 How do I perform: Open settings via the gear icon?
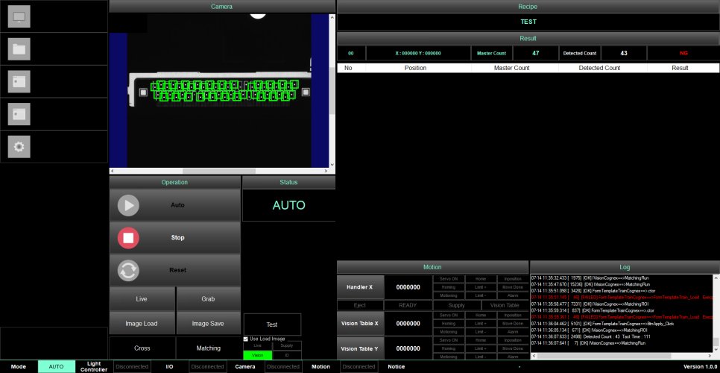[19, 147]
